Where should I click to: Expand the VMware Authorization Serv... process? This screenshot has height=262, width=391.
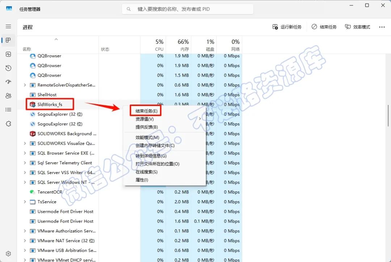25,231
